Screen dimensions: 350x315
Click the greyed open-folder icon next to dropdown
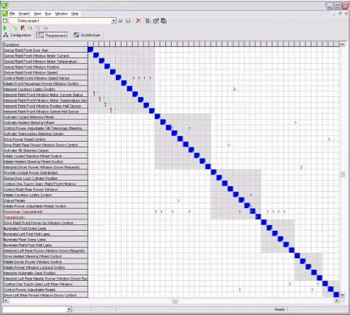pos(121,21)
